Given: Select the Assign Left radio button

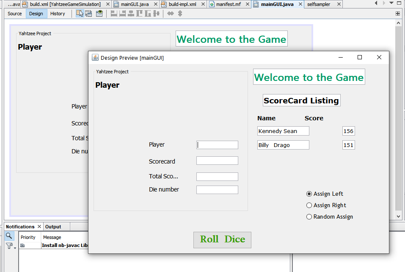Looking at the screenshot, I should pos(309,194).
